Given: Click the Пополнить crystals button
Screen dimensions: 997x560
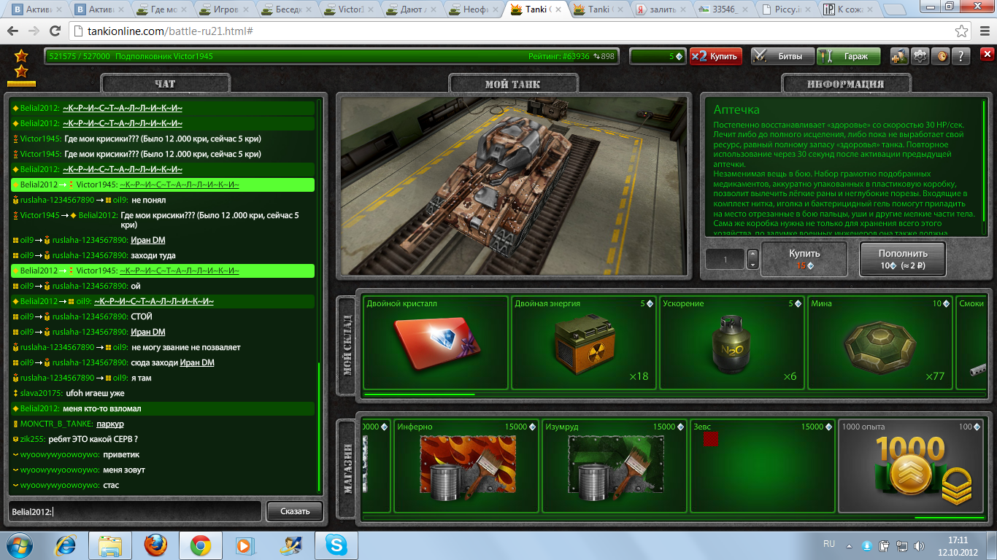Looking at the screenshot, I should pyautogui.click(x=903, y=259).
